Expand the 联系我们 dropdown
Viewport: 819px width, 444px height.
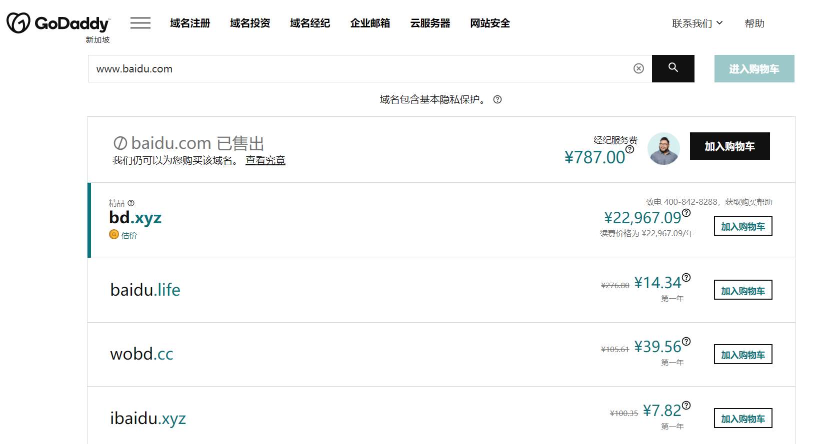pos(697,23)
